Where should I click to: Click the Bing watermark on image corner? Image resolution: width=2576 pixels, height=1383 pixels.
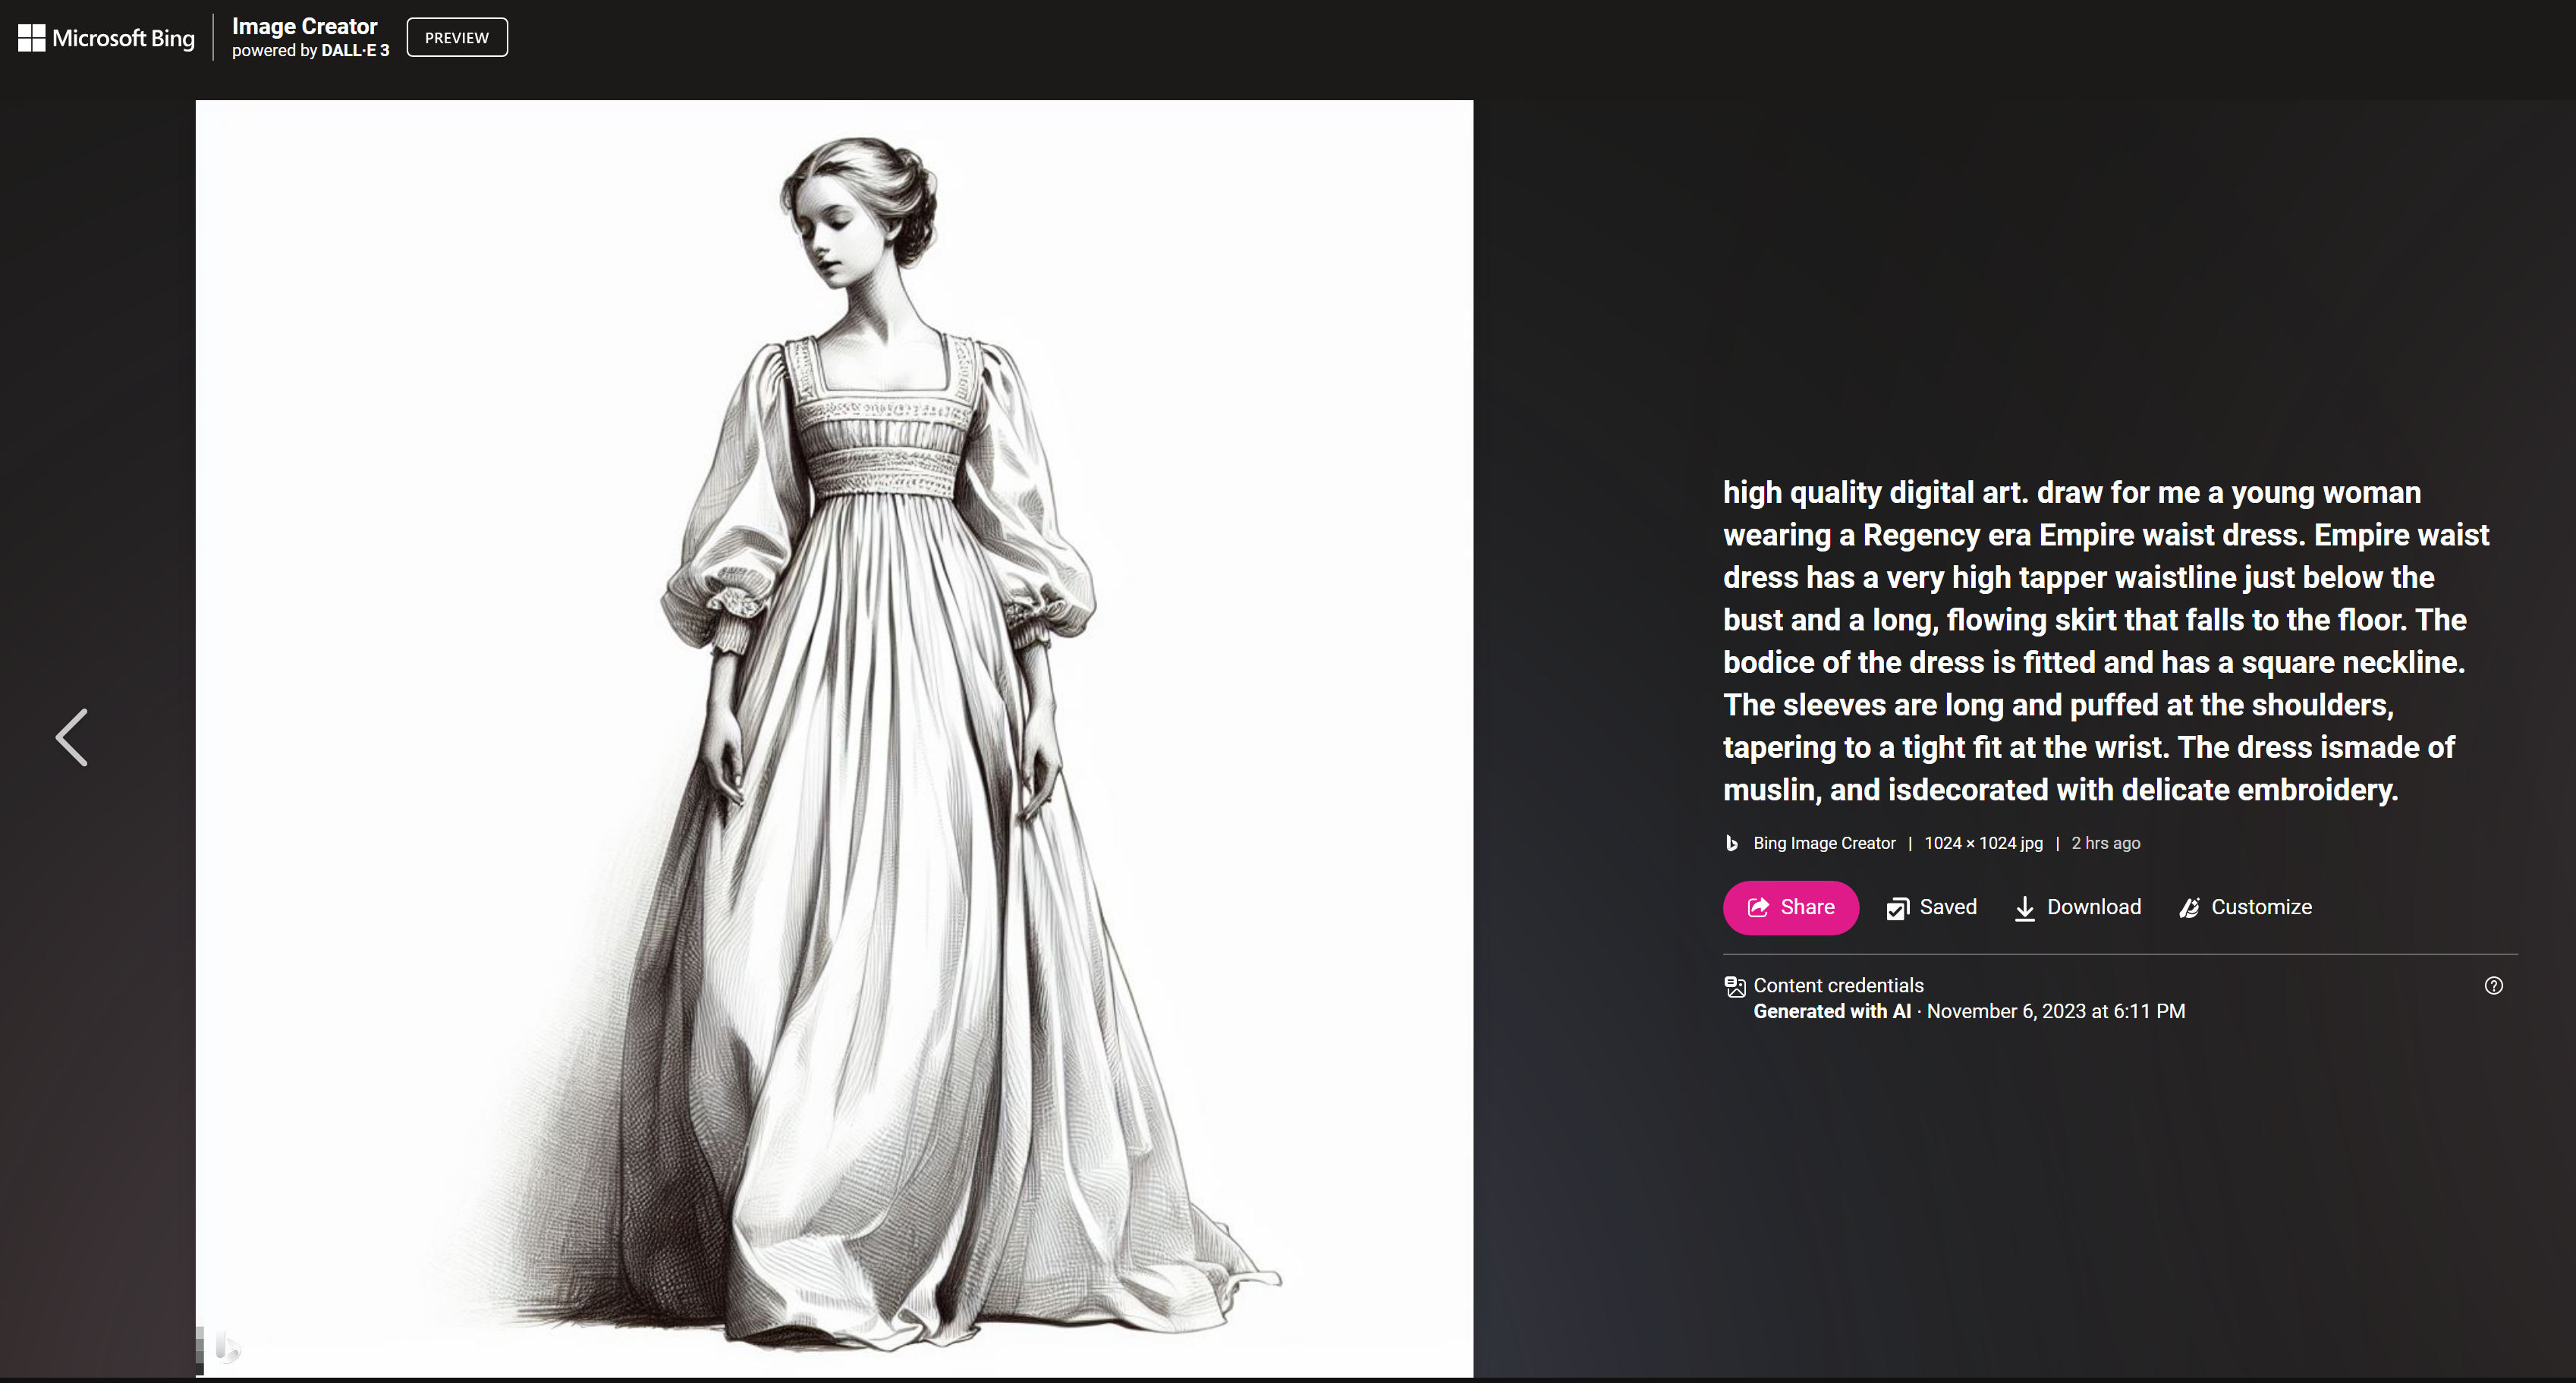click(x=226, y=1347)
